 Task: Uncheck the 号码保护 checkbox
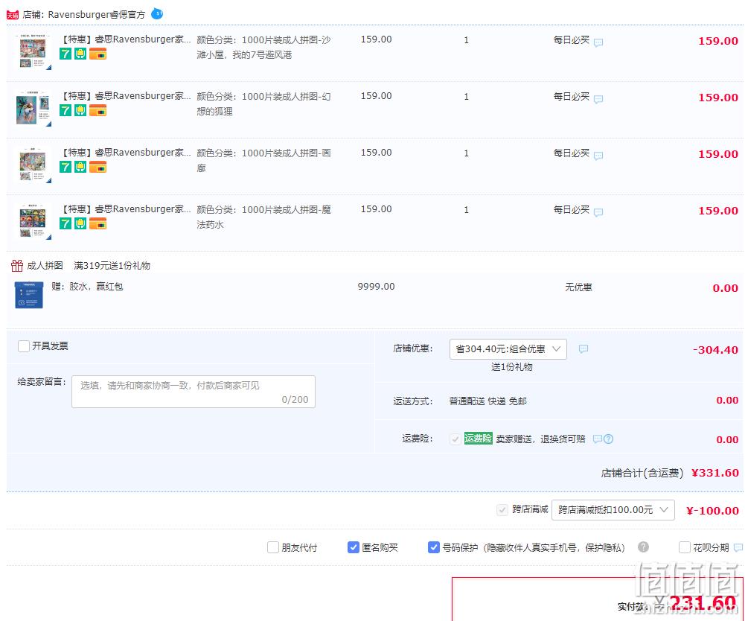pyautogui.click(x=433, y=548)
